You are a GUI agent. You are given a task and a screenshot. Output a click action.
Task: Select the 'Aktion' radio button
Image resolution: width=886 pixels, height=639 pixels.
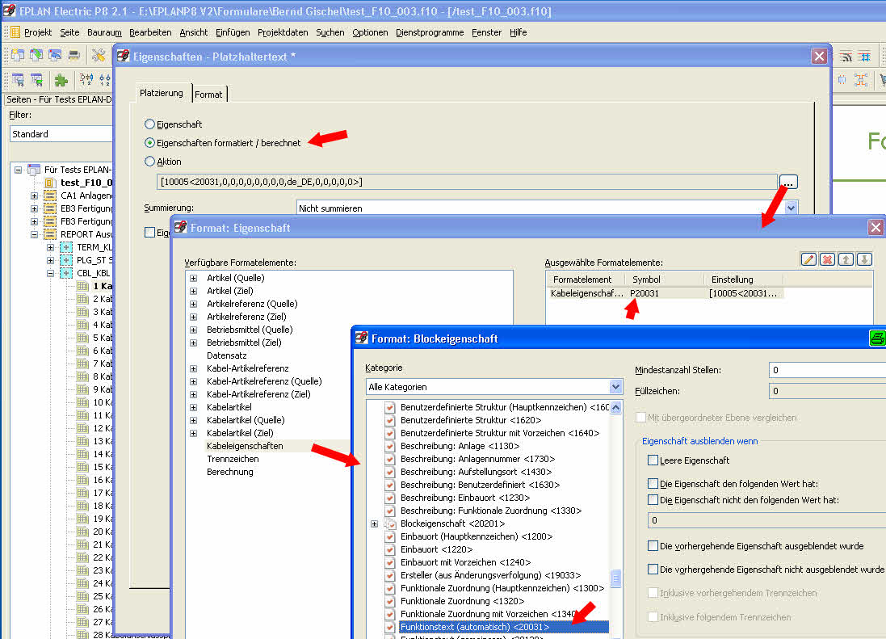coord(149,162)
